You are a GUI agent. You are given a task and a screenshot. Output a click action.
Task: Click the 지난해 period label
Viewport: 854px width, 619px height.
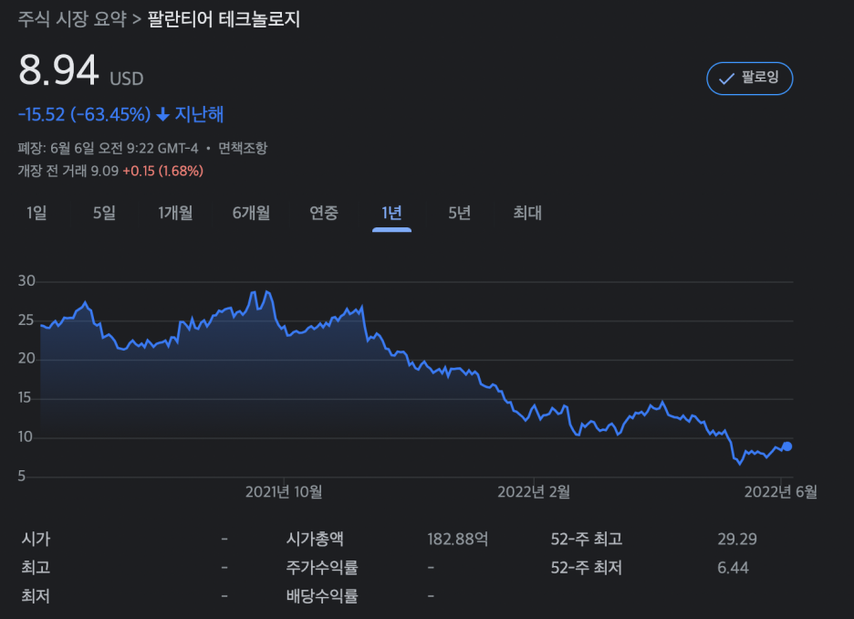coord(199,114)
